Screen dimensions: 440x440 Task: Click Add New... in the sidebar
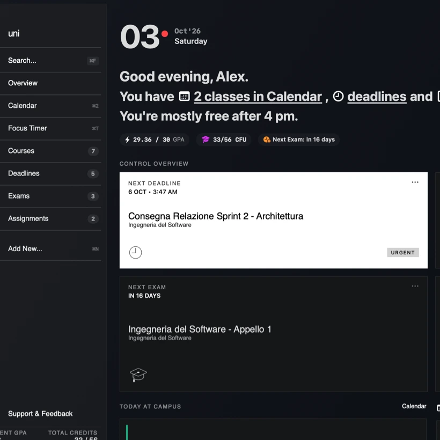click(50, 248)
